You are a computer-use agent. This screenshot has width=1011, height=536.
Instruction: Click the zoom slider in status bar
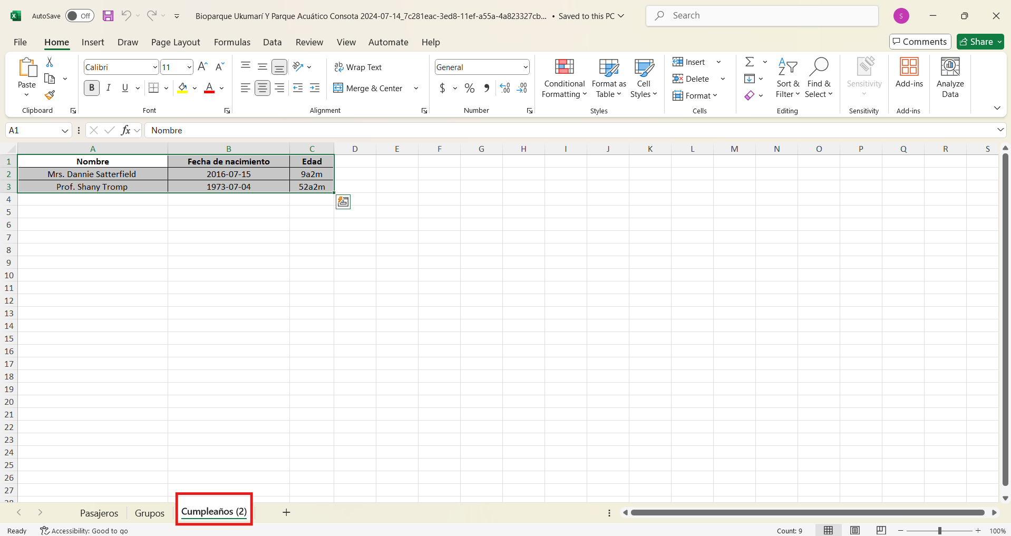pyautogui.click(x=939, y=531)
